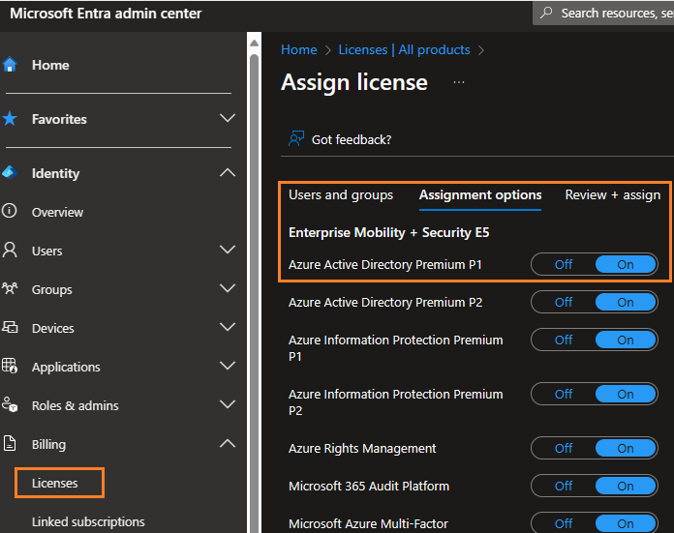Switch to Users and groups tab
The height and width of the screenshot is (533, 674).
tap(341, 195)
